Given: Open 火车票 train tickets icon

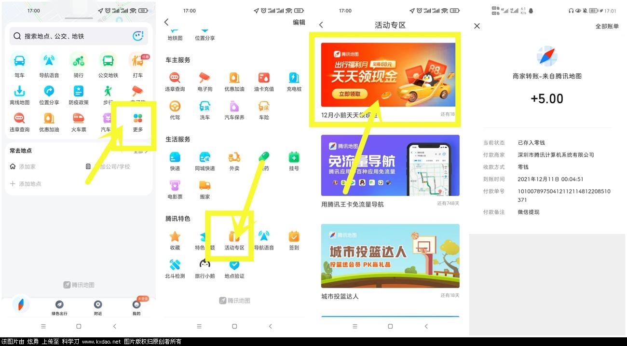Looking at the screenshot, I should click(78, 118).
